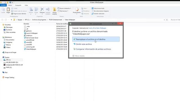
Task: Open Imágenes library
Action: coord(9,42)
